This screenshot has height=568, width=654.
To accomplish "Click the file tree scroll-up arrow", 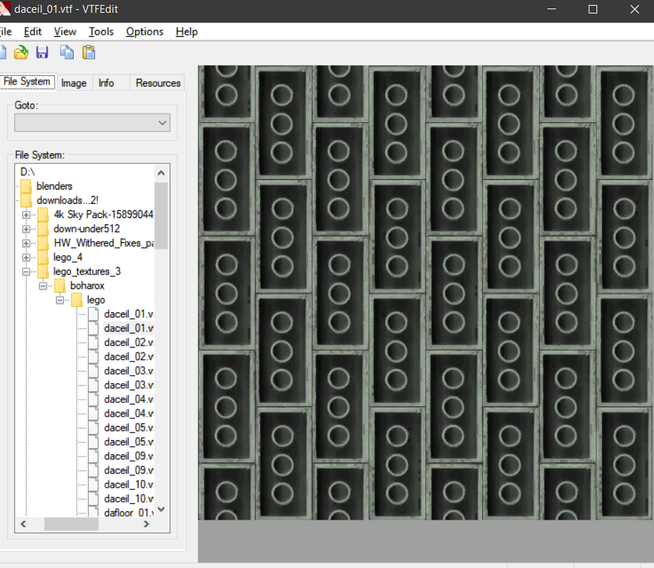I will tap(161, 173).
